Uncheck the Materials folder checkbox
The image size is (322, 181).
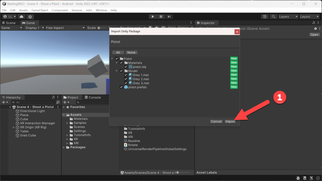pyautogui.click(x=121, y=63)
